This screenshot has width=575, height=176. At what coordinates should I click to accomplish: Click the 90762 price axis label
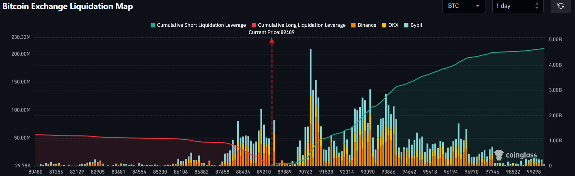tap(306, 172)
